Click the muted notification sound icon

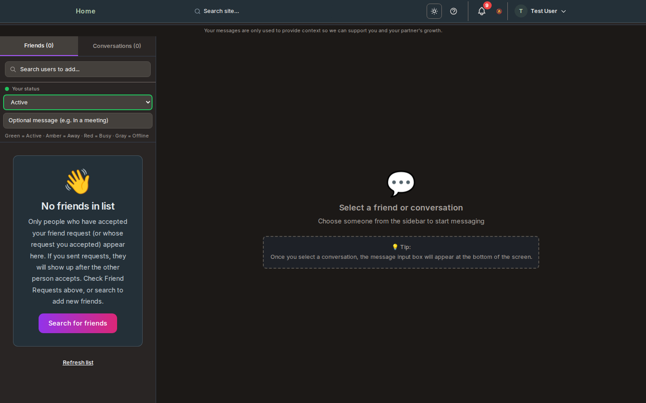(x=499, y=11)
